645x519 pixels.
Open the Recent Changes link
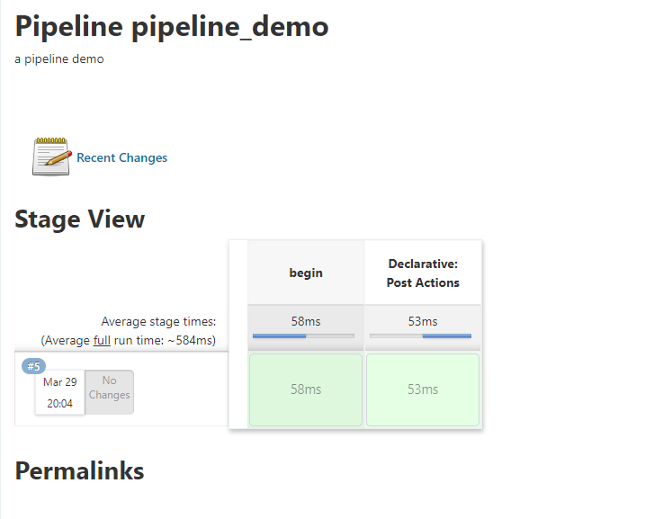(121, 157)
